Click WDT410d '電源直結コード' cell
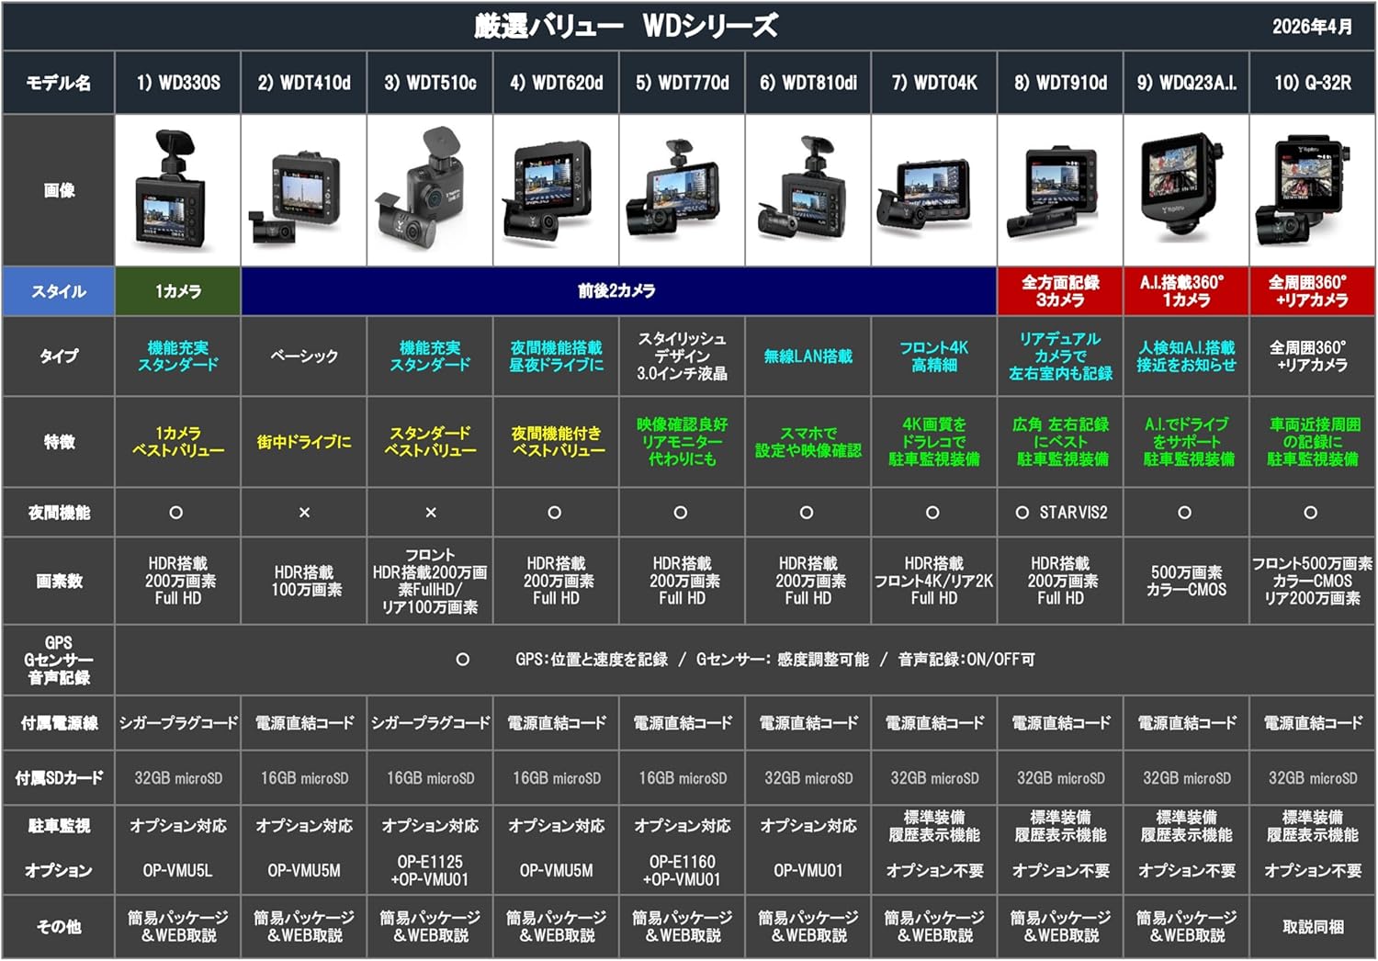 point(304,723)
